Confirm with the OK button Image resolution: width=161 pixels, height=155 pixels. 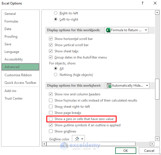(x=126, y=150)
